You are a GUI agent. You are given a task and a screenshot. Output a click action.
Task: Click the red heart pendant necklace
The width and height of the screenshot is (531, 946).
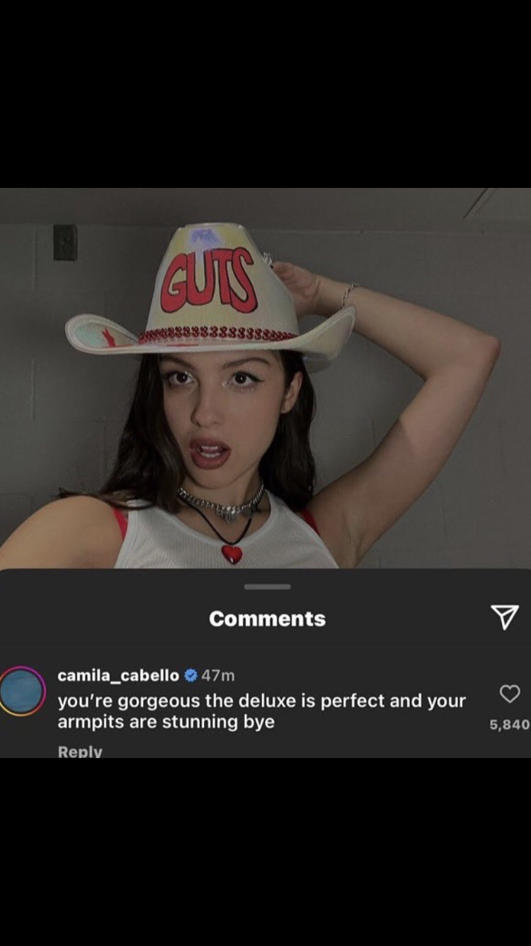pos(232,552)
